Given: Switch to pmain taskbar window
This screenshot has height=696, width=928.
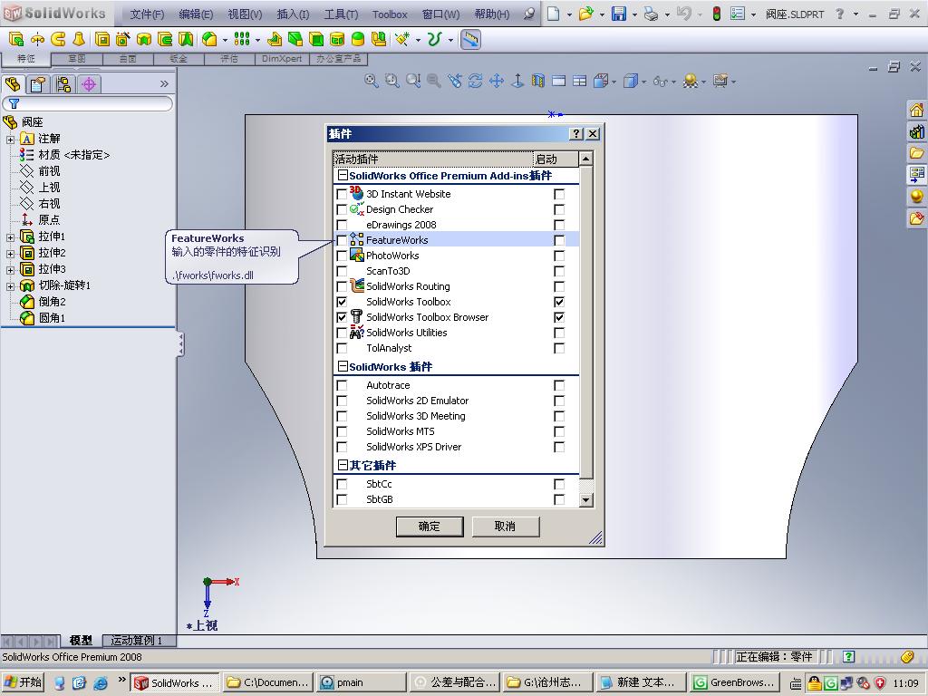Looking at the screenshot, I should (361, 682).
